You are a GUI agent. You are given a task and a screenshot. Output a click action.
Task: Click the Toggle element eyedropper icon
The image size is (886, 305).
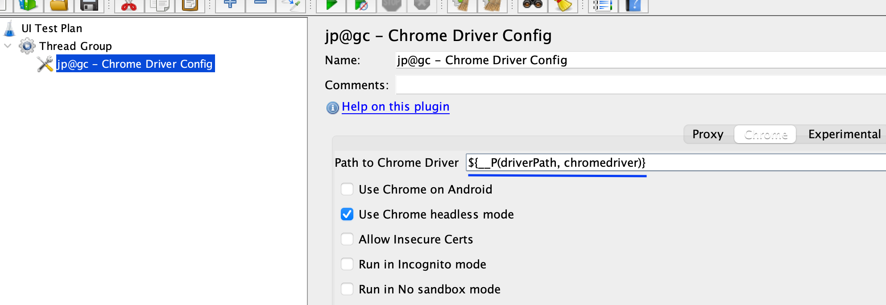click(x=290, y=5)
